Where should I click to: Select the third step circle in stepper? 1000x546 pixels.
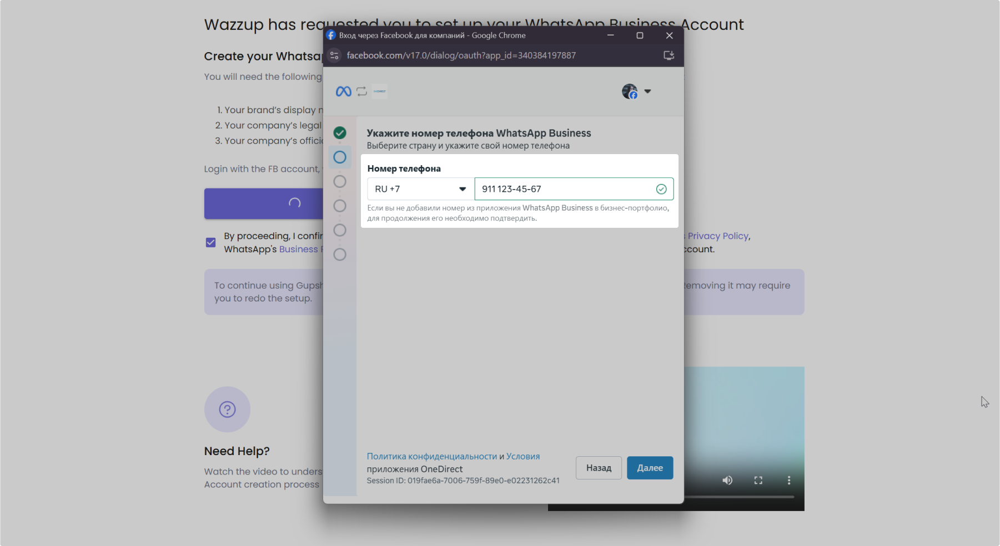point(340,182)
